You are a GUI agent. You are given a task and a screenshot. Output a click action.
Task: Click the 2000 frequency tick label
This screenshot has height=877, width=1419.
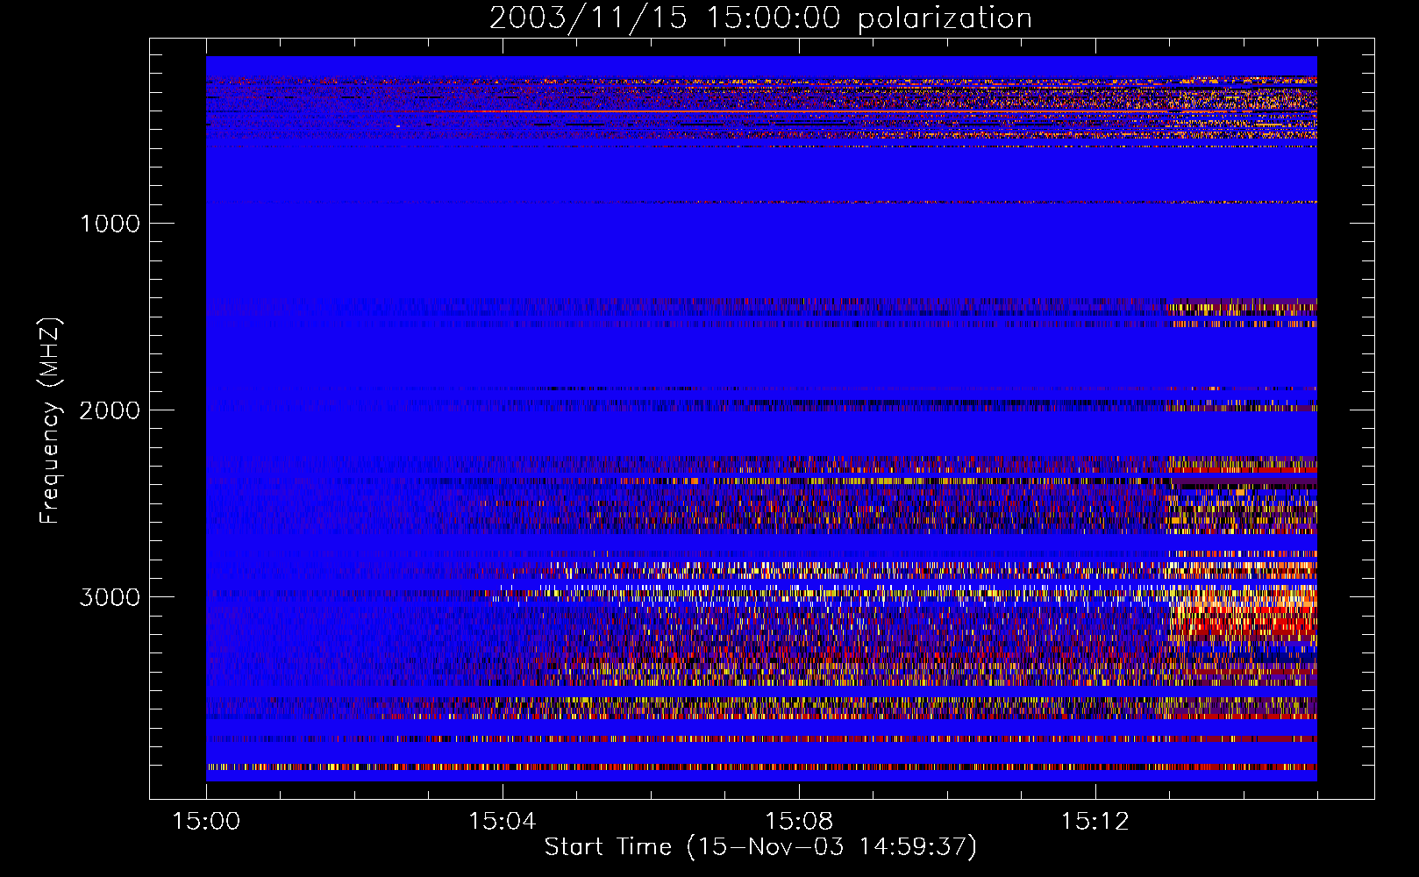[110, 410]
